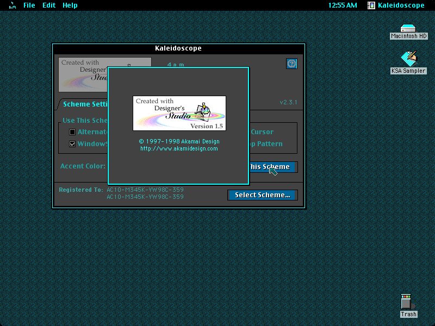Uncheck the Windows option checkbox

[x=72, y=144]
